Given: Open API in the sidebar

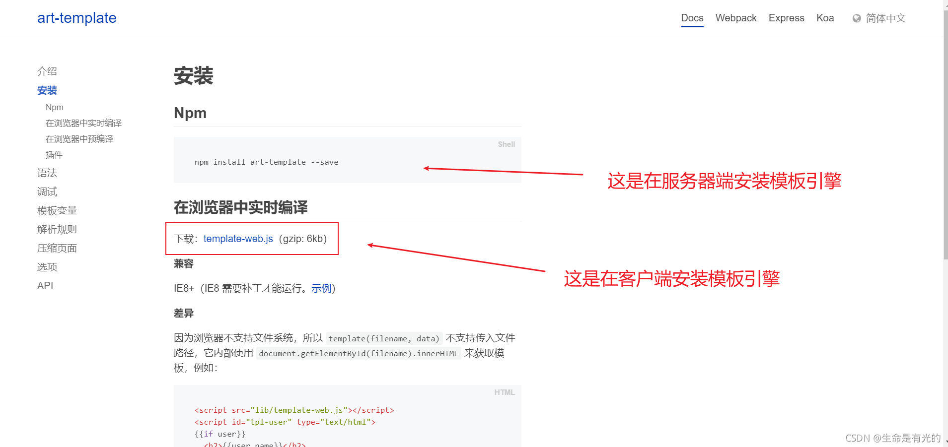Looking at the screenshot, I should [x=45, y=286].
